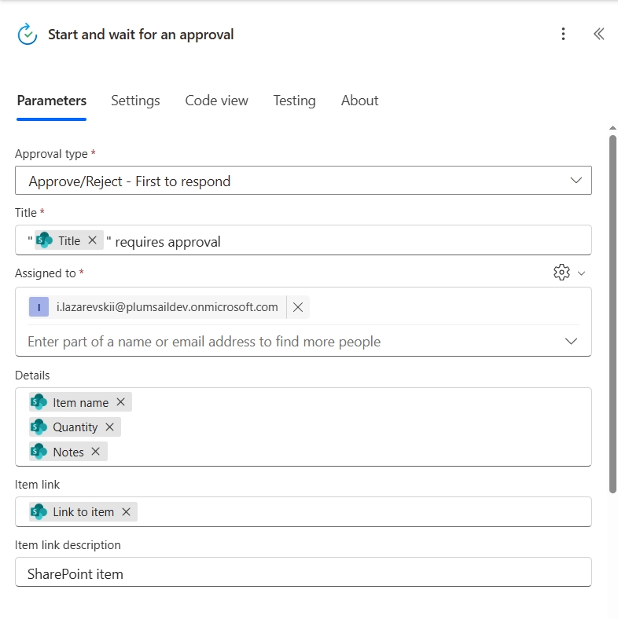Remove the Item name token from Details

pos(120,401)
